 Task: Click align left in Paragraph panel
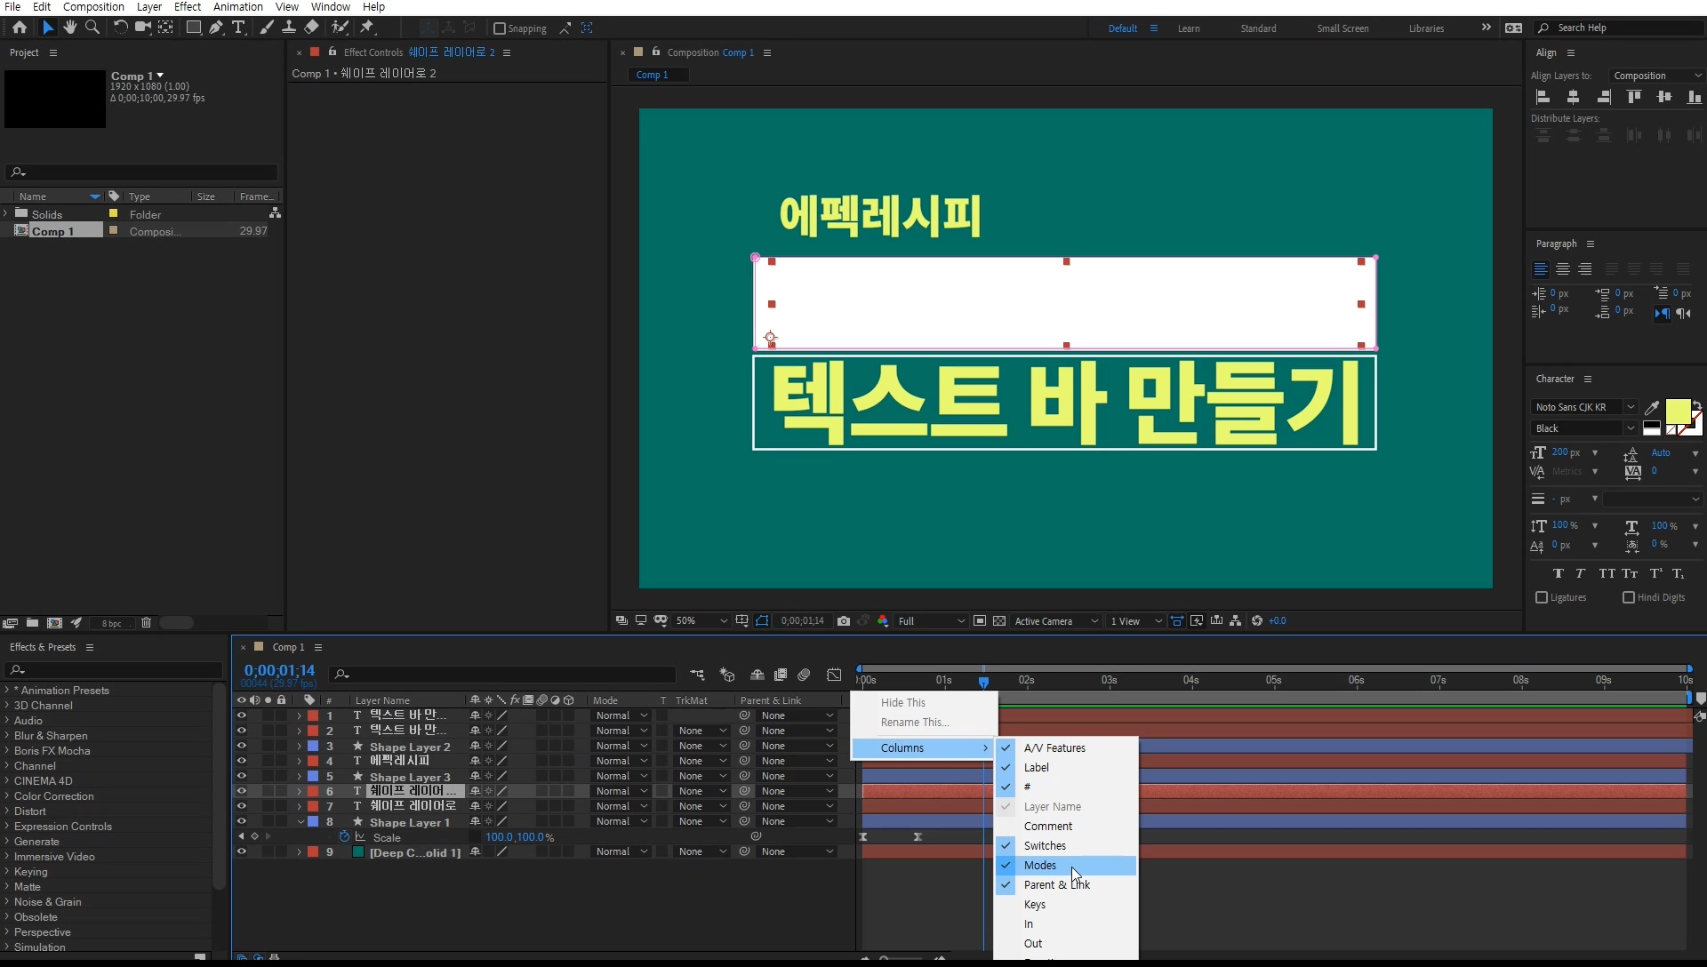[1541, 269]
